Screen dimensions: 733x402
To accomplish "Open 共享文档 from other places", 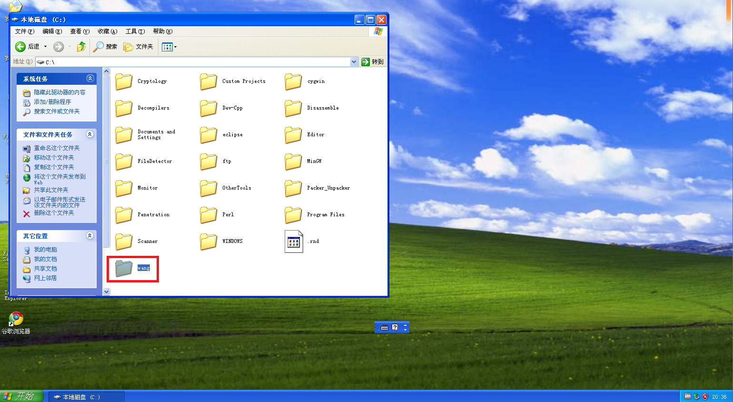I will (45, 269).
